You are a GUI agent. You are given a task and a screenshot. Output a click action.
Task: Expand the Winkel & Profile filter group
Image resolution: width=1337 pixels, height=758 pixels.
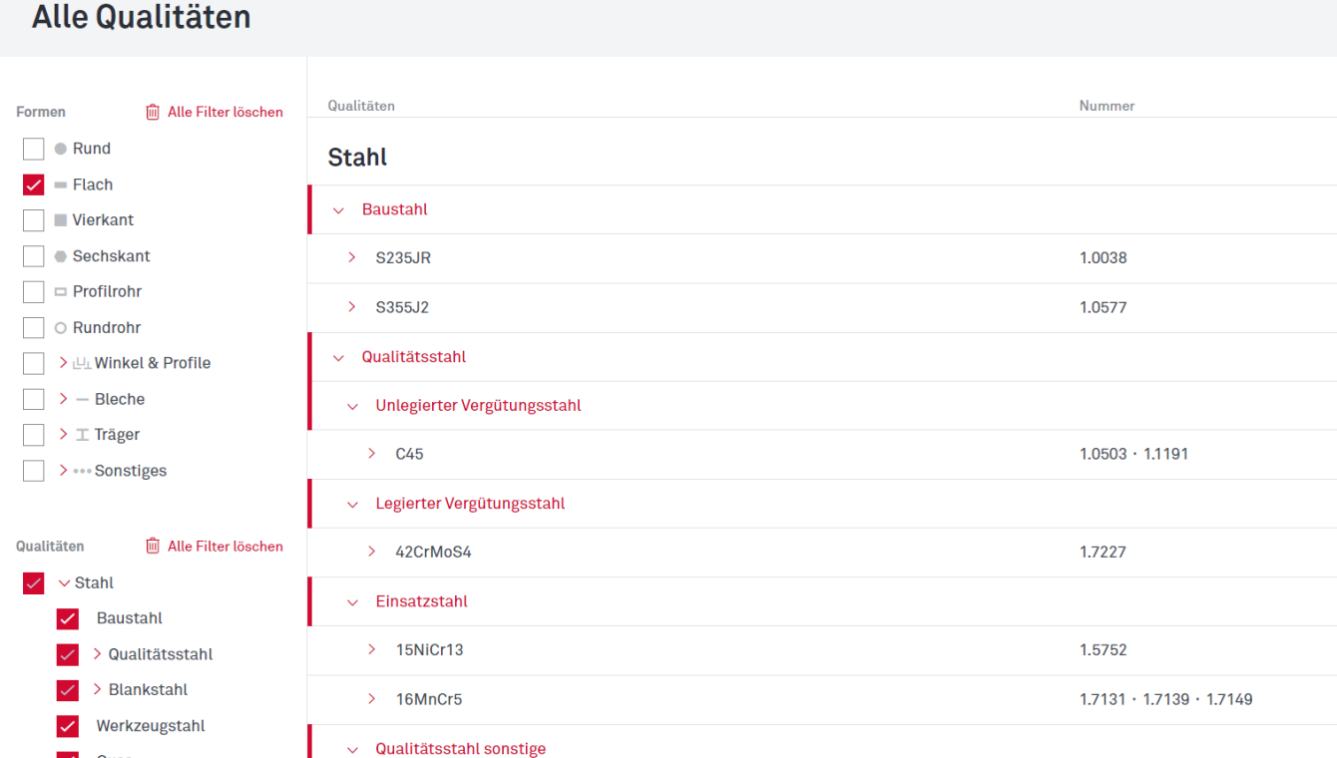(64, 363)
